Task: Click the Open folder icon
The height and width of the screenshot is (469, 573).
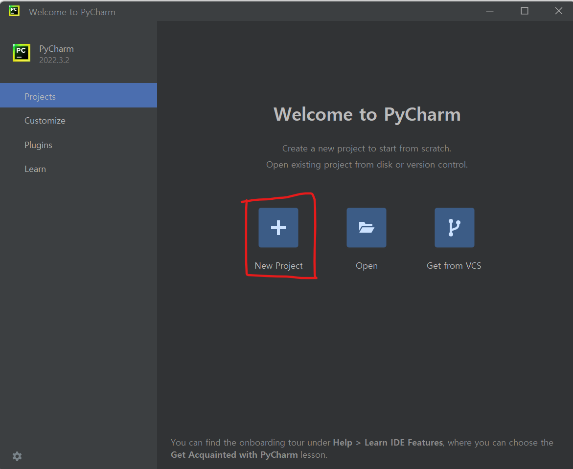Action: click(366, 227)
